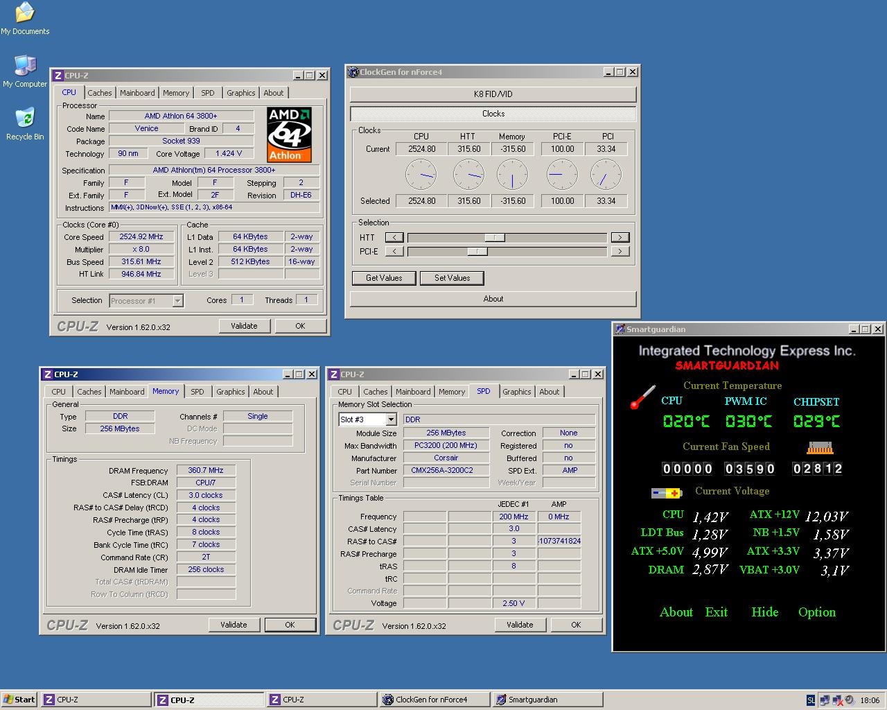
Task: Open Slot #3 memory slot dropdown
Action: pos(391,419)
